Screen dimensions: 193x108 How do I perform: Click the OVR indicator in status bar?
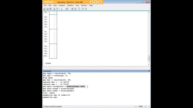pos(145,106)
